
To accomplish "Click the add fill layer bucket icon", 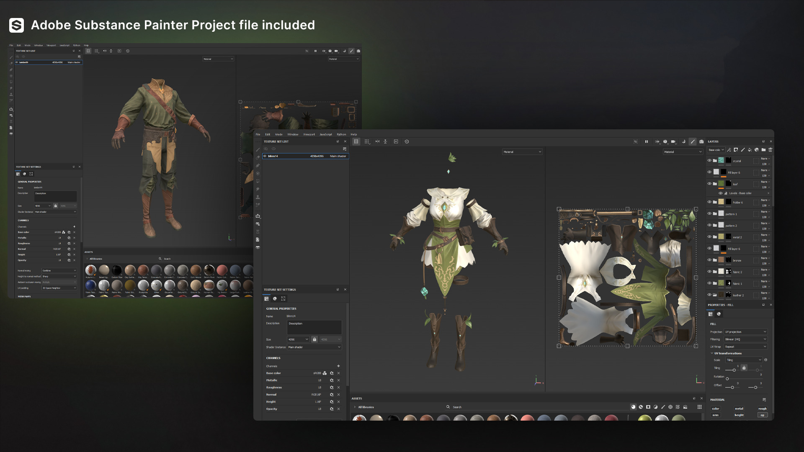I will pyautogui.click(x=750, y=150).
